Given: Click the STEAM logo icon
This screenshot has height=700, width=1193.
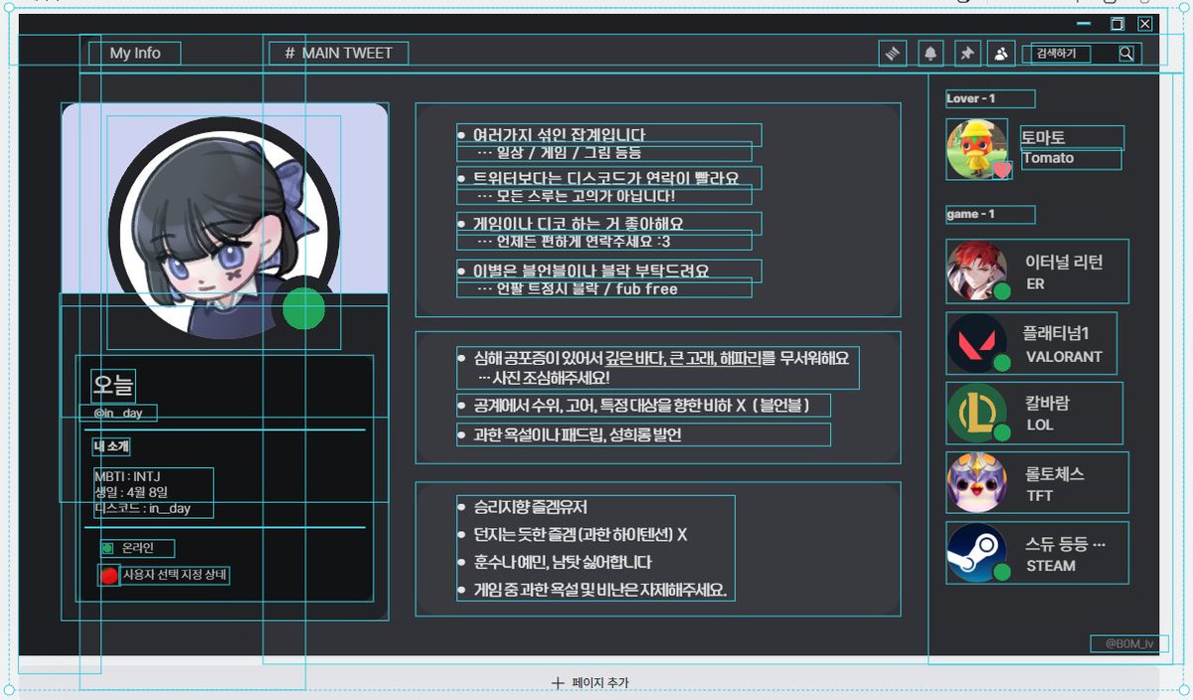Looking at the screenshot, I should click(x=977, y=553).
